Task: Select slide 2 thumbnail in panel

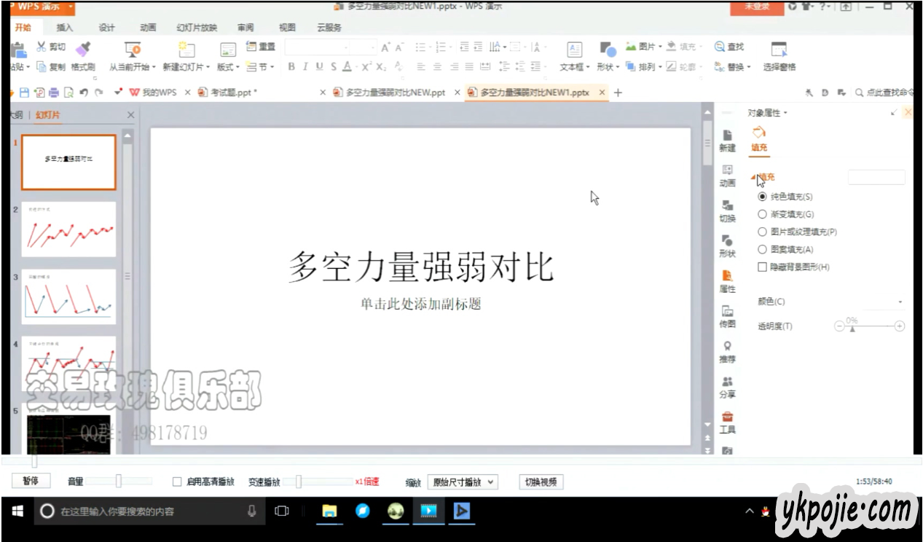Action: coord(68,229)
